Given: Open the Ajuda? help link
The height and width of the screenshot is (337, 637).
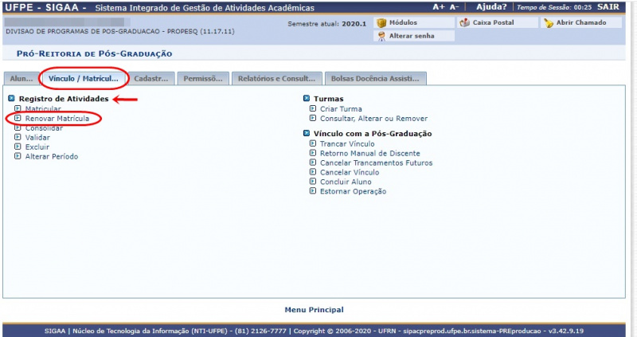Looking at the screenshot, I should click(x=491, y=7).
